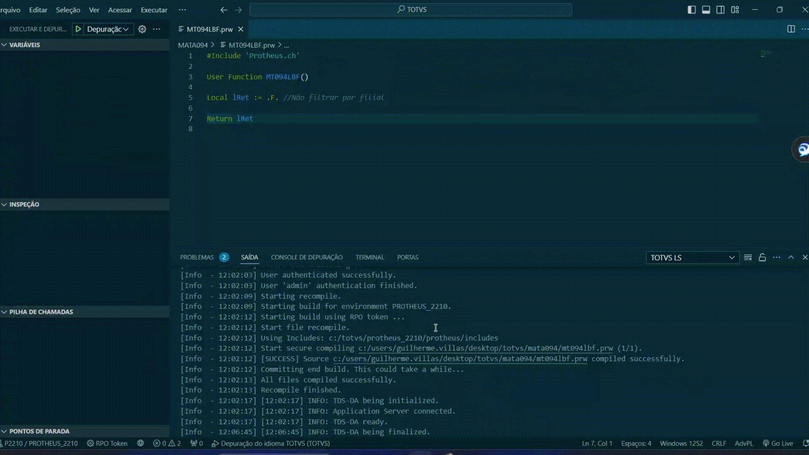This screenshot has width=809, height=455.
Task: Open the TOTVS LS output channel dropdown
Action: pyautogui.click(x=692, y=257)
